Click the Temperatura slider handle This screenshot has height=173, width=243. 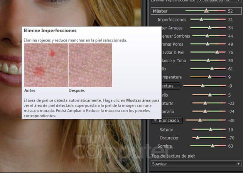point(209,77)
